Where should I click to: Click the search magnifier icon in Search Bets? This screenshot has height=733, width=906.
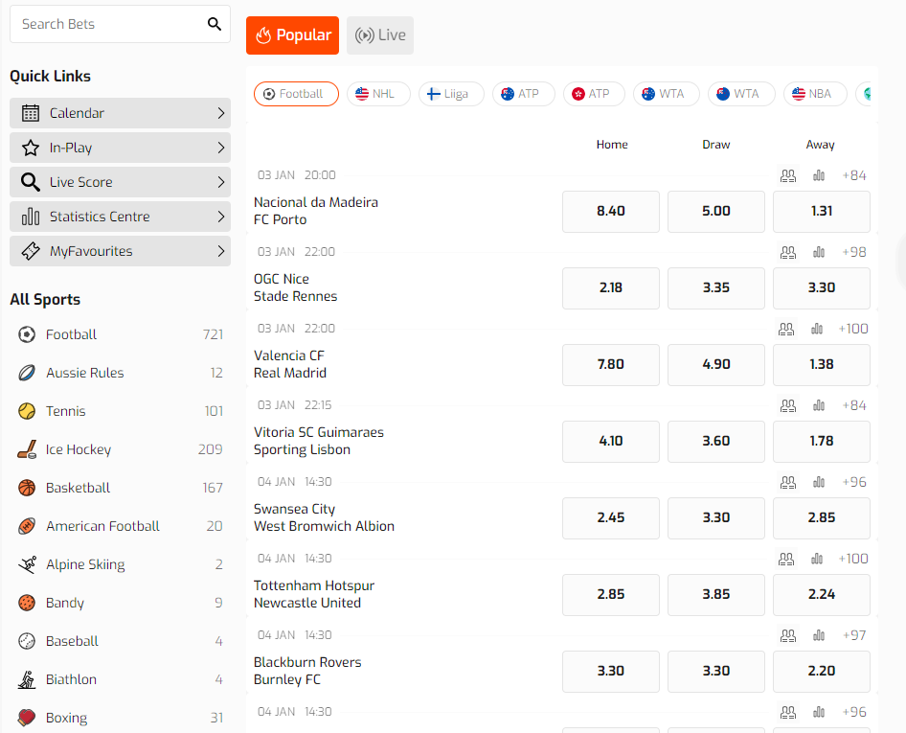click(215, 24)
